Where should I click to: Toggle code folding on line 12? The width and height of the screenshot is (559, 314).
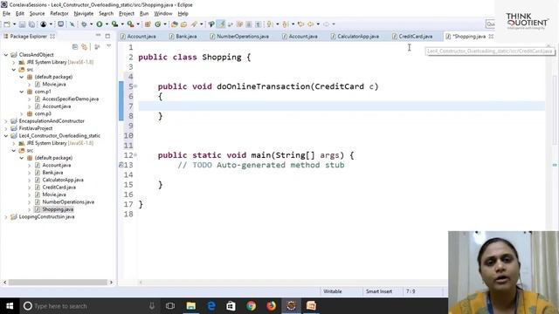click(x=135, y=155)
